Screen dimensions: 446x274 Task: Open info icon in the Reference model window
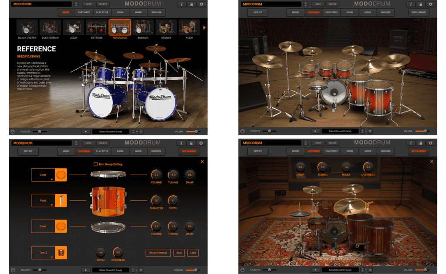[x=182, y=4]
